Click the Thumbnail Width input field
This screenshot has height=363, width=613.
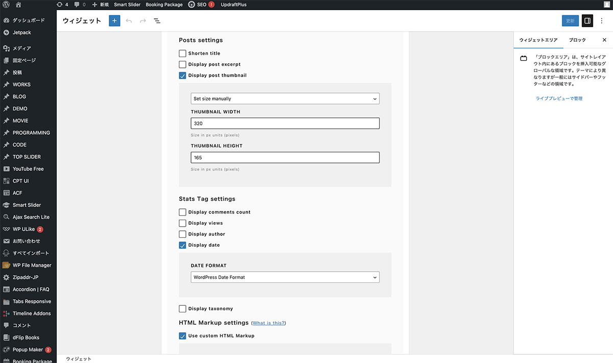285,124
